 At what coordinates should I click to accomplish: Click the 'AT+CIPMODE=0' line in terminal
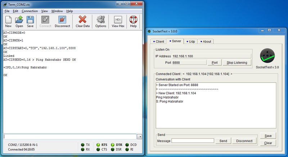point(14,33)
